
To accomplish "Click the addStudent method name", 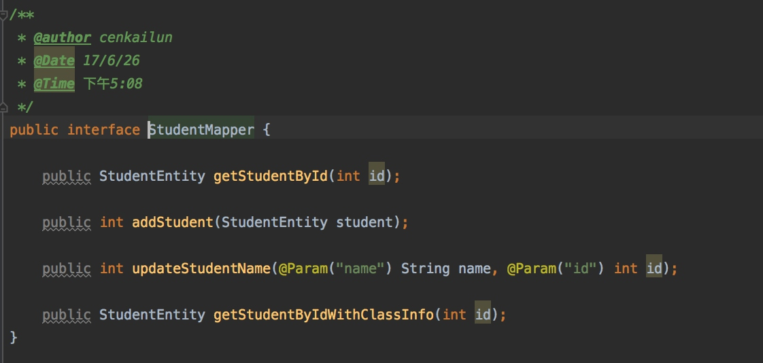I will click(173, 222).
